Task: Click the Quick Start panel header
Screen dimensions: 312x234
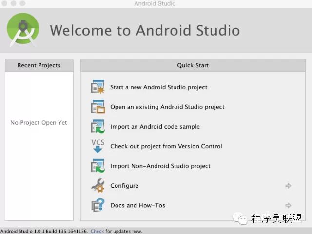Action: tap(193, 65)
